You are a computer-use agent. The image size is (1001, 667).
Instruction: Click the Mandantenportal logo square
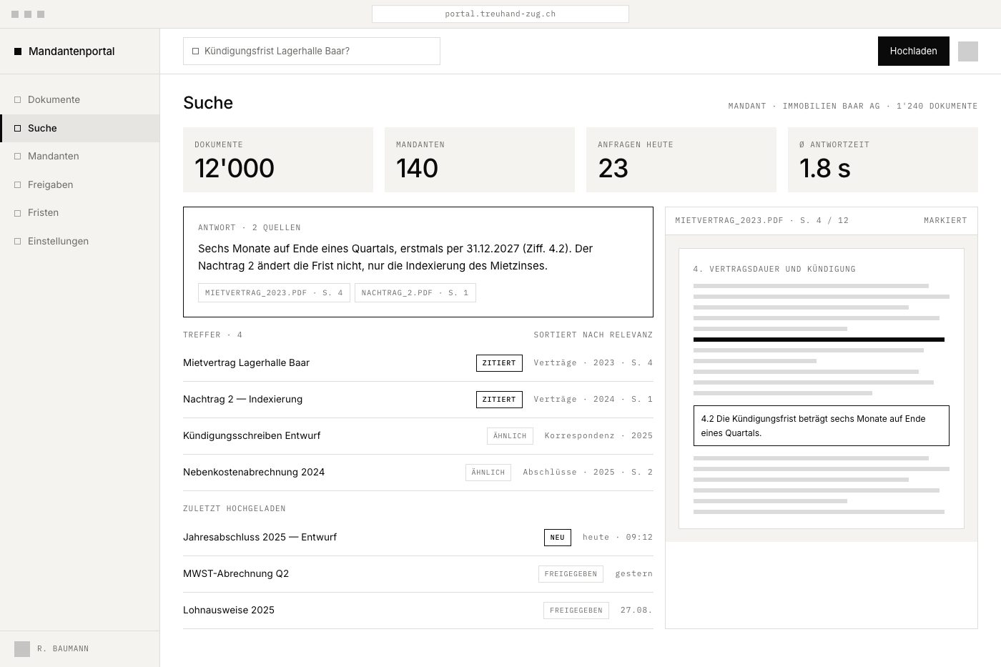pos(18,51)
